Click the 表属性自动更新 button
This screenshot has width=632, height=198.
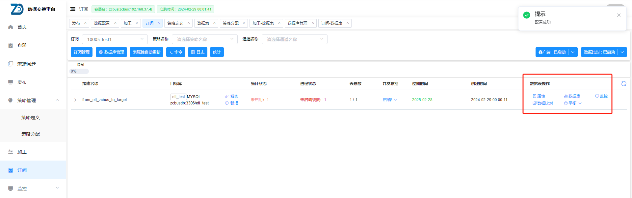[x=146, y=52]
